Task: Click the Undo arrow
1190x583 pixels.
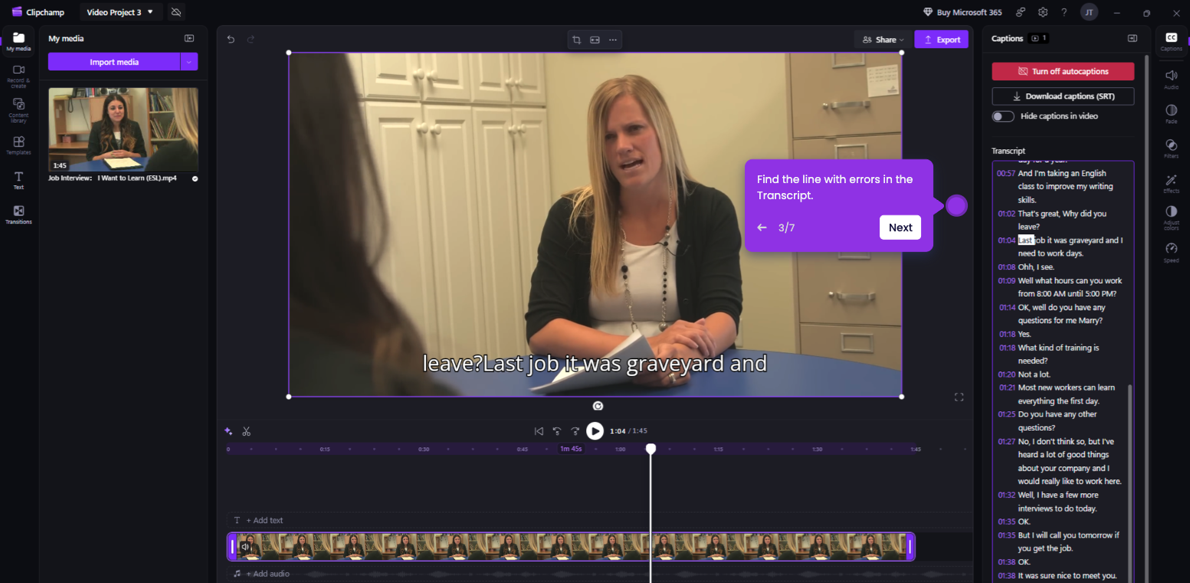Action: click(x=231, y=39)
